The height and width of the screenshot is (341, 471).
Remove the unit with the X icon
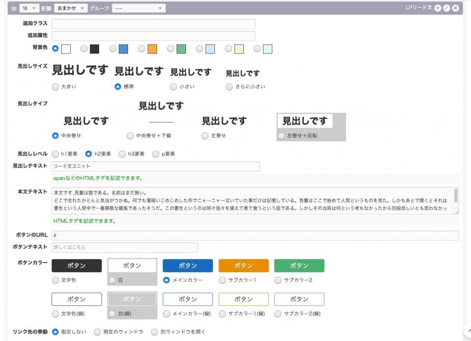coord(455,8)
